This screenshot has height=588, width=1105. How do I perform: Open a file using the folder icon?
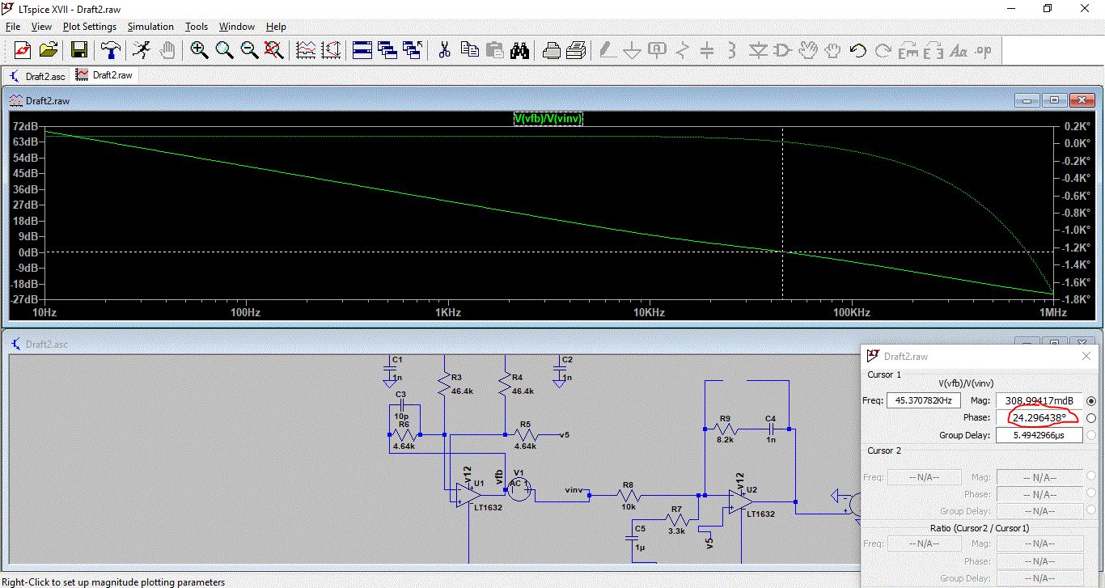pos(49,50)
